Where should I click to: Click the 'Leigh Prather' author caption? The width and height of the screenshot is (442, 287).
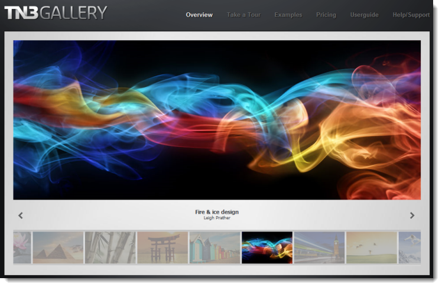pyautogui.click(x=217, y=218)
